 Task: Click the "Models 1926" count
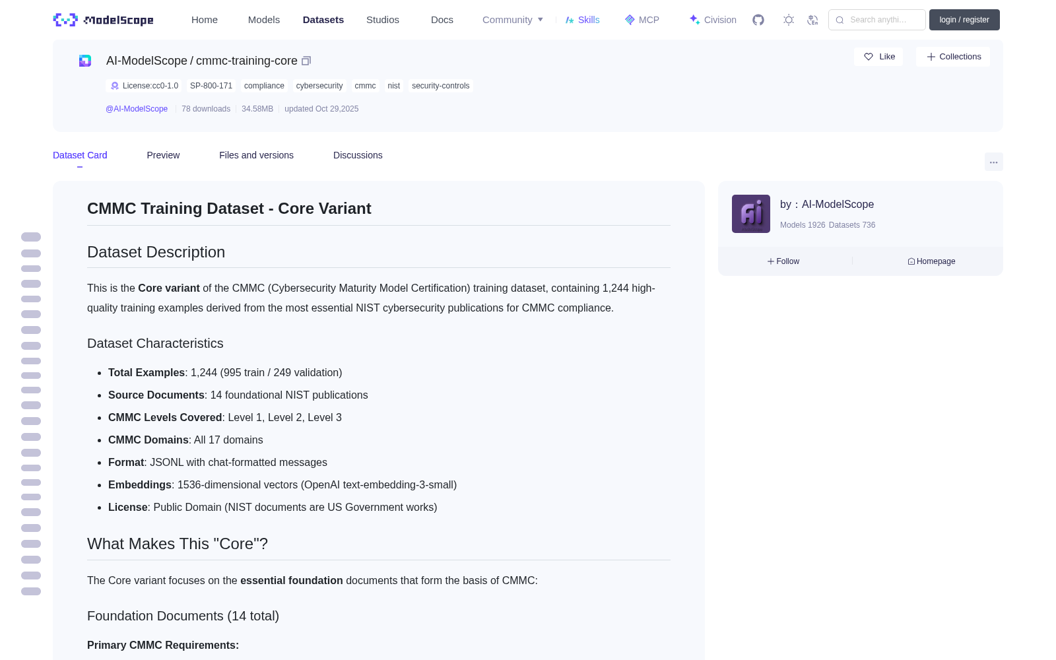(x=803, y=225)
